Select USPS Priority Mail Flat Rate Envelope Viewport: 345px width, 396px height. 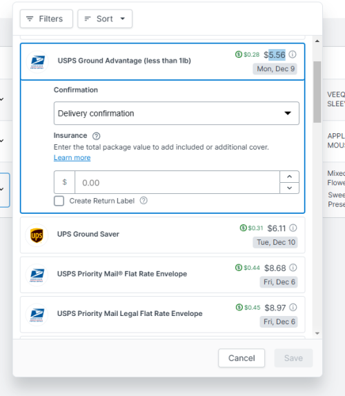tap(162, 275)
